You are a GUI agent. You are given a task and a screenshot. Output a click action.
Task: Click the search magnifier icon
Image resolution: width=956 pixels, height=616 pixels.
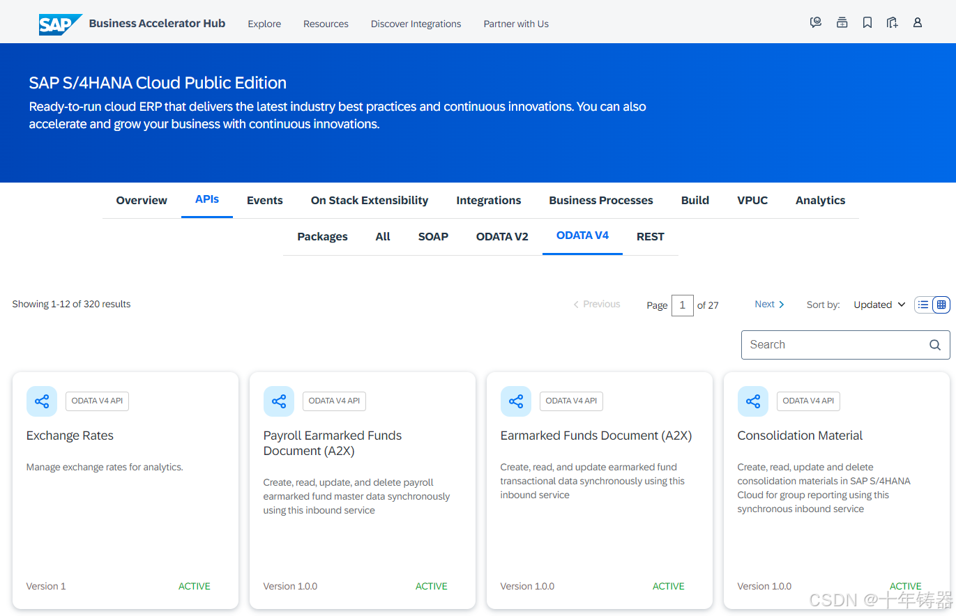pos(935,345)
